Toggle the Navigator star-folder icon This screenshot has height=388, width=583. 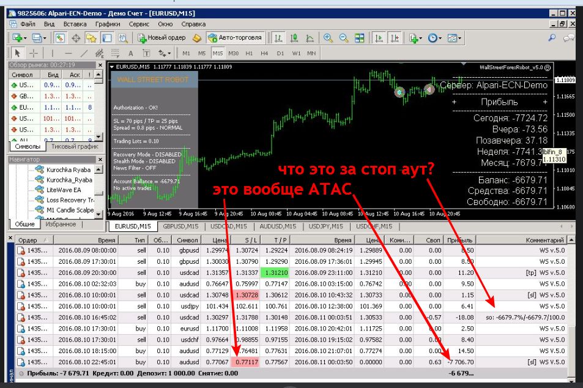point(92,37)
